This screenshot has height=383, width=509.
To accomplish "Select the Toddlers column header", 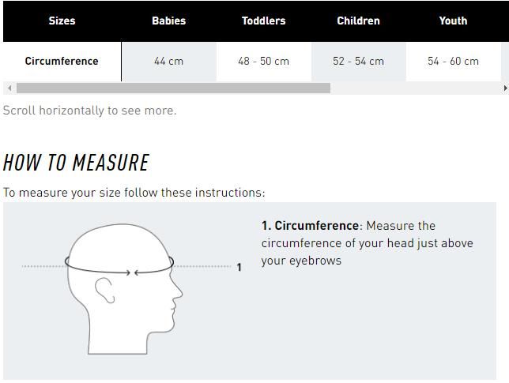I will 263,21.
